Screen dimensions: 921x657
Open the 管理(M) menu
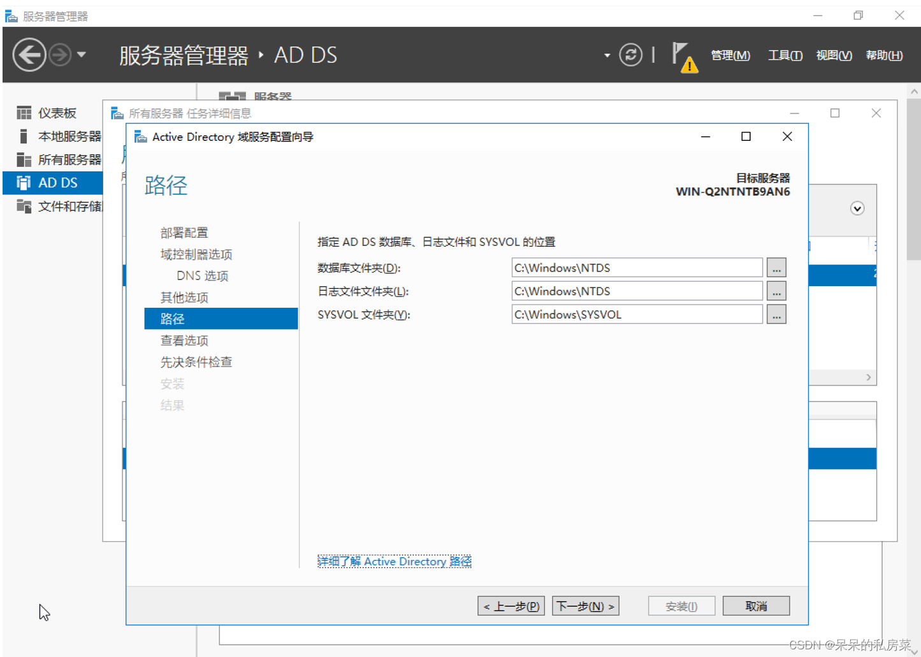coord(730,55)
